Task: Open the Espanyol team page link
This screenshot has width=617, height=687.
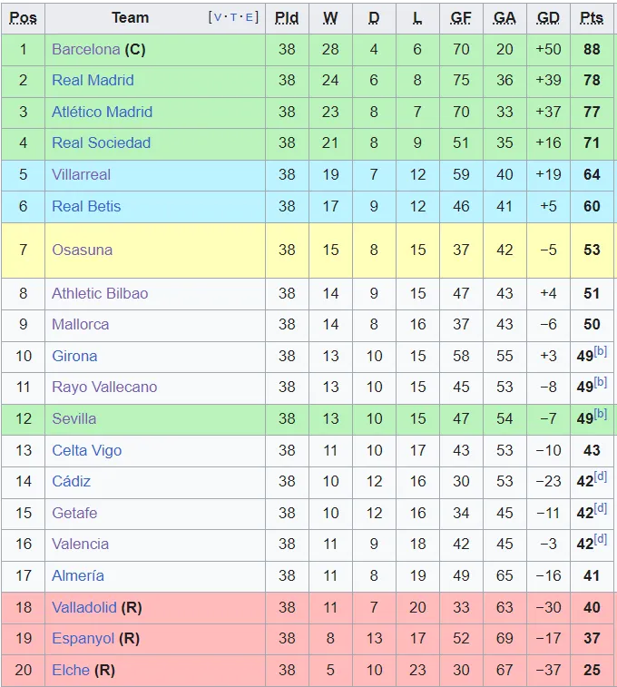Action: (x=83, y=638)
